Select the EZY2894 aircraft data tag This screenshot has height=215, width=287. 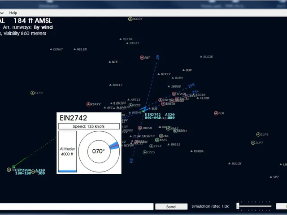click(x=30, y=172)
